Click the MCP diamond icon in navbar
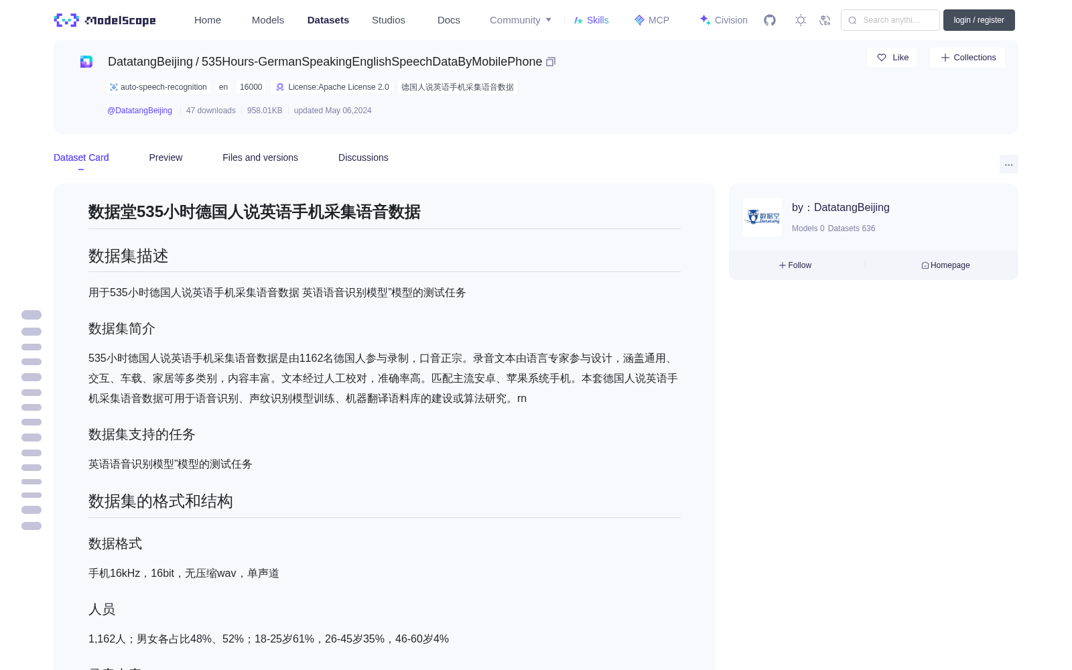Image resolution: width=1072 pixels, height=670 pixels. (639, 20)
